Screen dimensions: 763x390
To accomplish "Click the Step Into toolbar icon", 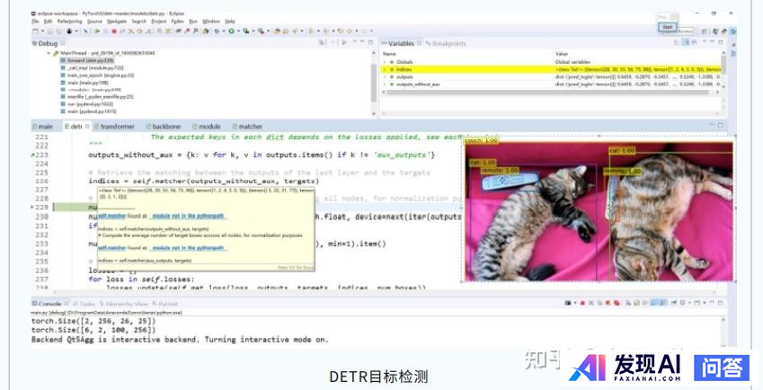I will coord(130,31).
